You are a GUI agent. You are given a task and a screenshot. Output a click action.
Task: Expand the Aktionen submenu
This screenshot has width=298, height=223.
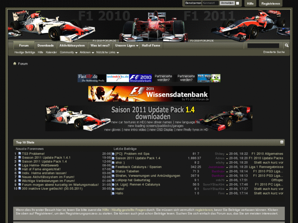pos(87,52)
